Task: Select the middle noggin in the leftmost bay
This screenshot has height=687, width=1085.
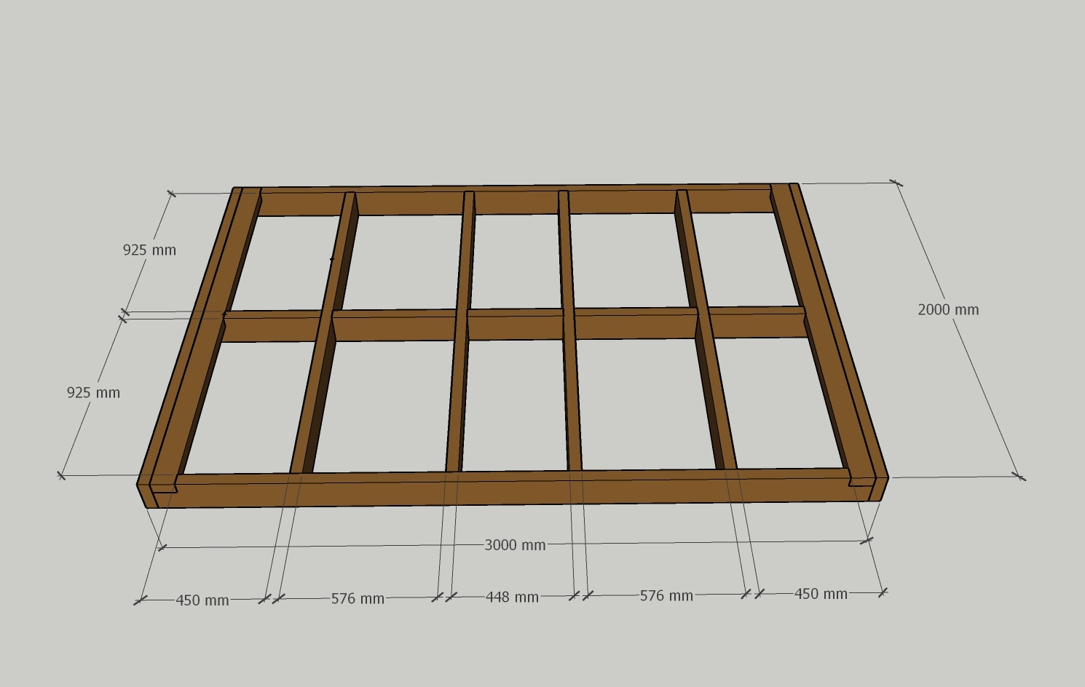Action: [x=269, y=327]
